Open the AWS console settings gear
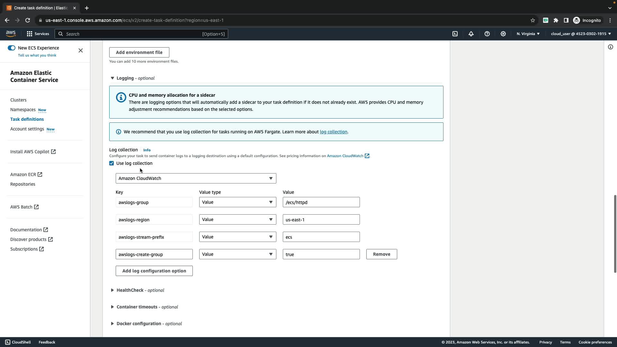 [x=503, y=34]
